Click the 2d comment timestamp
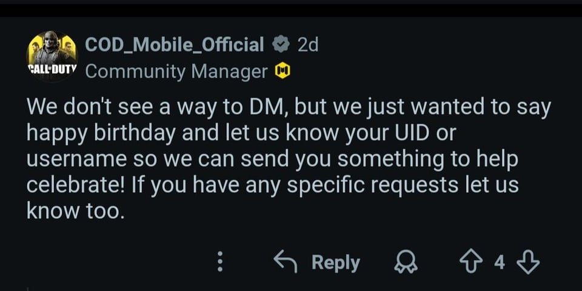Viewport: 582px width, 291px height. tap(308, 45)
